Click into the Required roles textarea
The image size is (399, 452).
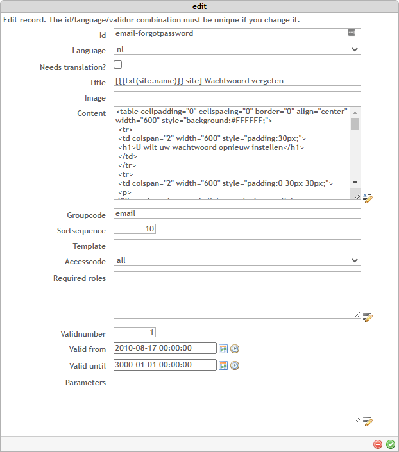click(237, 295)
